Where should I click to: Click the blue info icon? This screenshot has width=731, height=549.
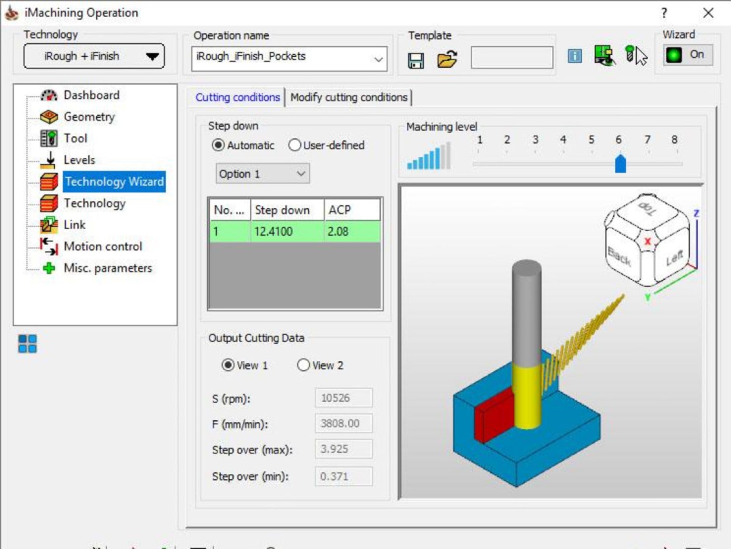point(575,56)
